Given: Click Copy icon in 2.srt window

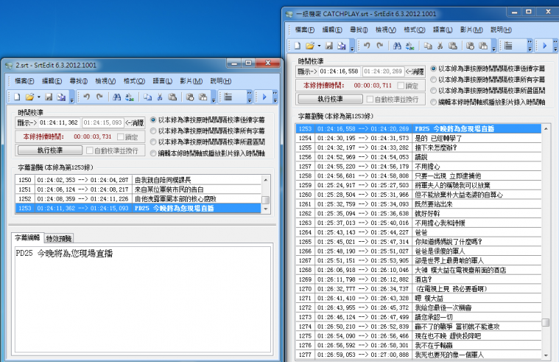Looking at the screenshot, I should pos(147,97).
